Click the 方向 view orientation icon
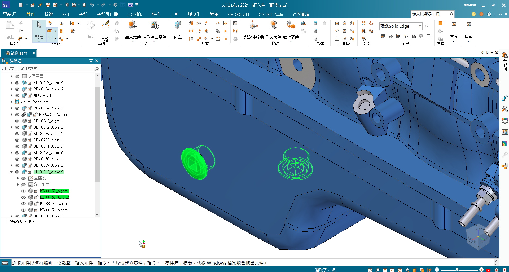 tap(454, 24)
